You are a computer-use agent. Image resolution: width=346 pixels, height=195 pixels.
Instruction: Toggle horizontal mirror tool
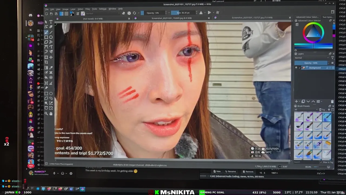point(201,13)
